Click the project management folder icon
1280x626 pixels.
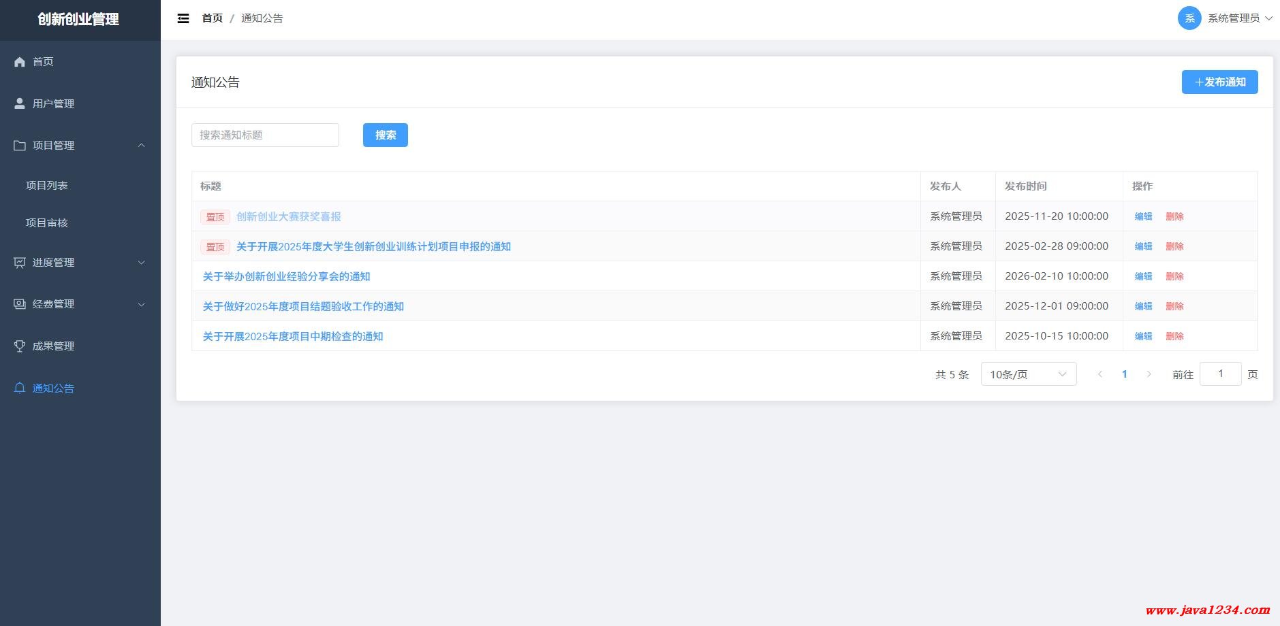pyautogui.click(x=20, y=146)
